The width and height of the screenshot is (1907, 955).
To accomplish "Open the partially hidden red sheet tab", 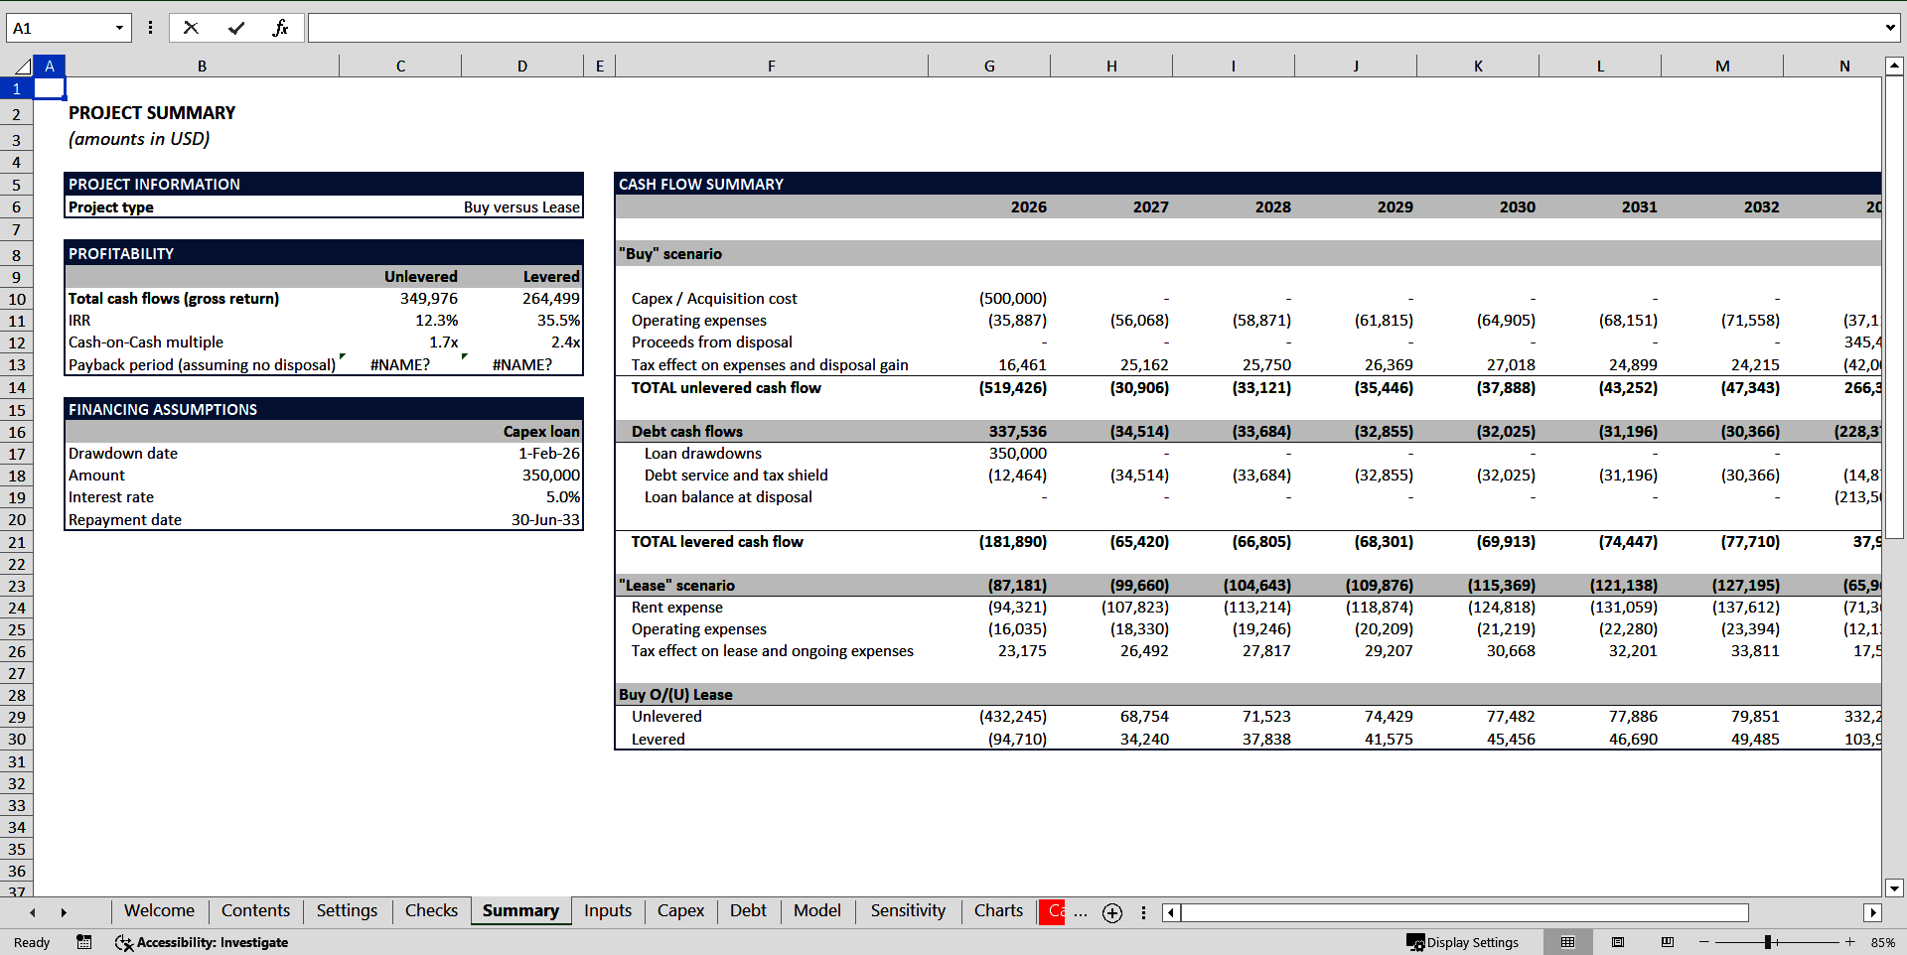I will click(1052, 910).
